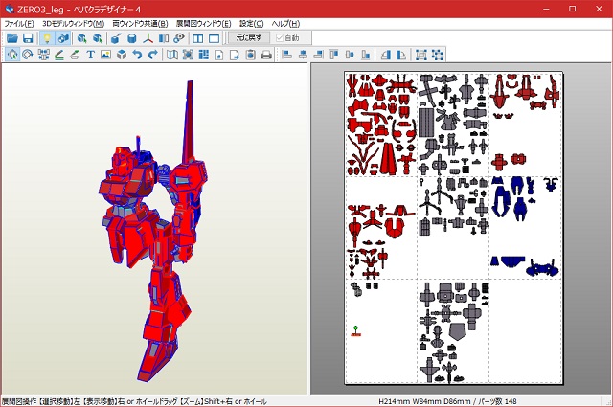Select the text T tool
This screenshot has width=613, height=407.
(x=91, y=55)
